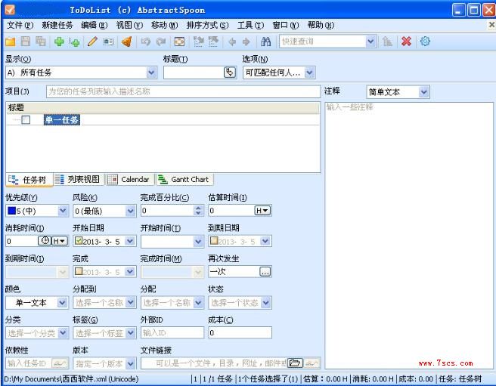Image resolution: width=496 pixels, height=386 pixels.
Task: Open the 编辑(E) menu
Action: (95, 25)
